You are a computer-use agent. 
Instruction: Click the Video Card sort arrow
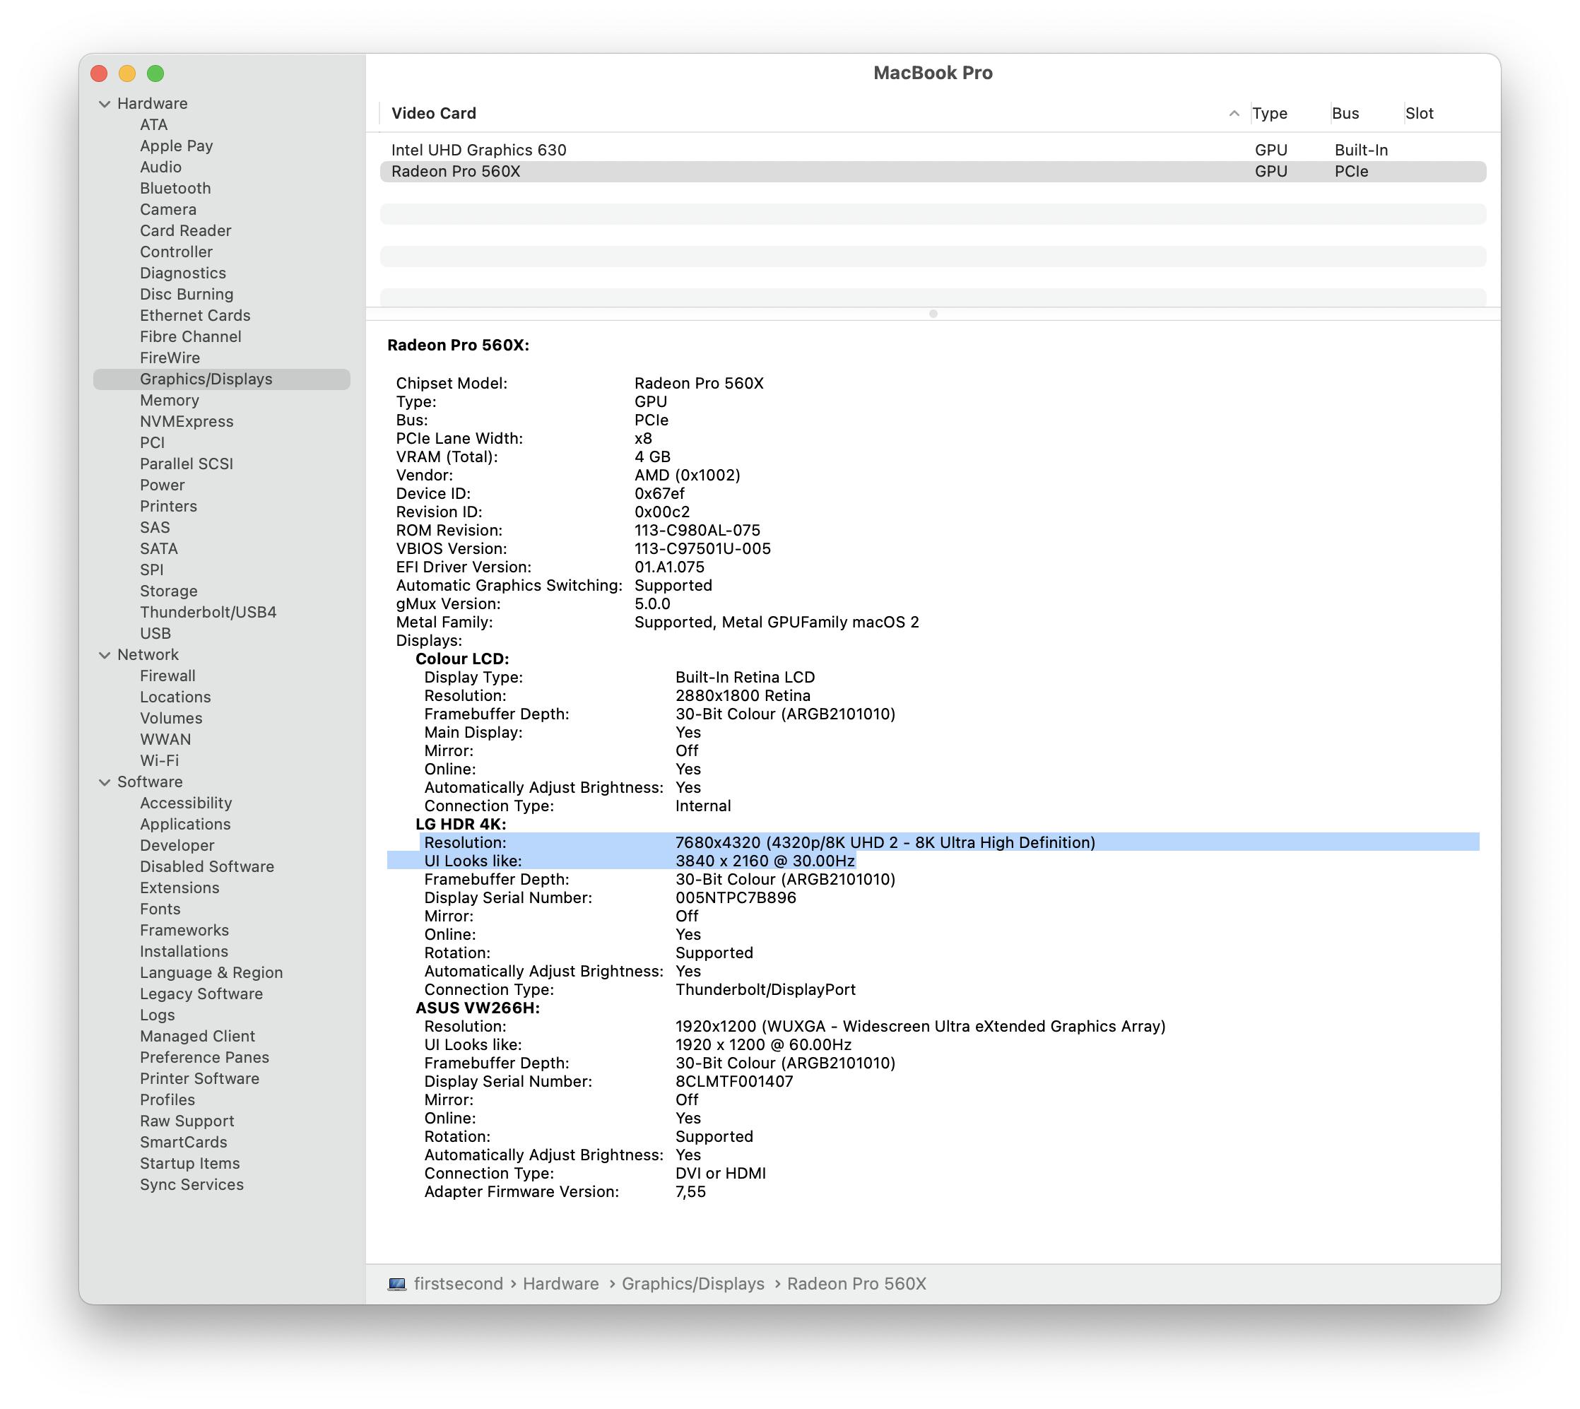[1234, 114]
